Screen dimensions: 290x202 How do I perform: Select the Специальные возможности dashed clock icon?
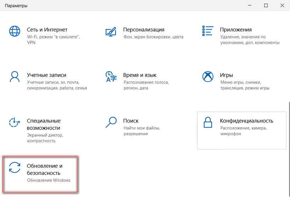(x=15, y=122)
